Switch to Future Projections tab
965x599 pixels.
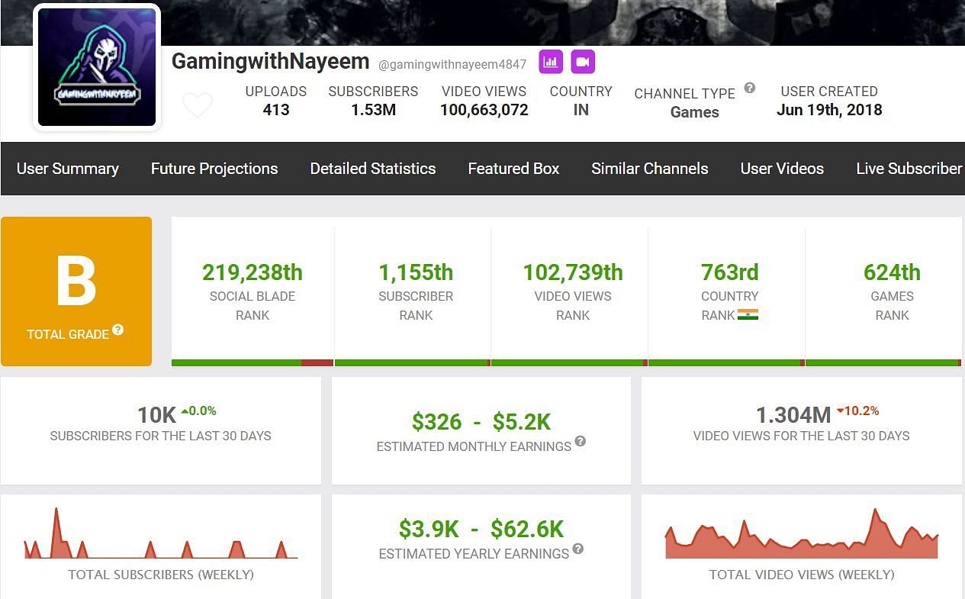click(214, 169)
